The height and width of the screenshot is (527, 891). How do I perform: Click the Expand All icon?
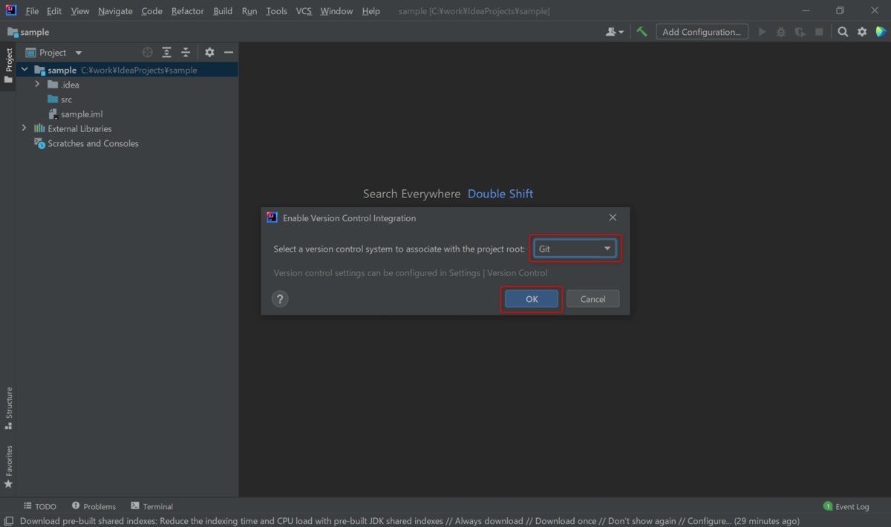tap(166, 53)
